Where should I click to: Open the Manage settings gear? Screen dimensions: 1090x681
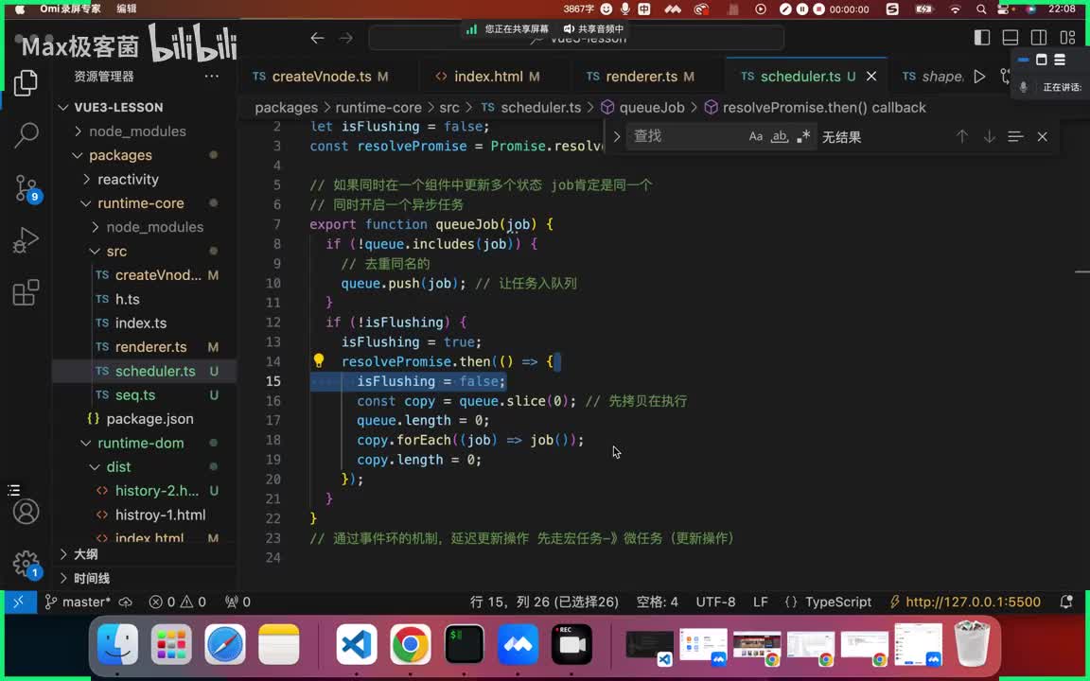coord(27,565)
